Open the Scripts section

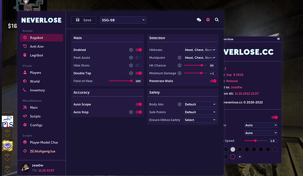tap(41, 116)
